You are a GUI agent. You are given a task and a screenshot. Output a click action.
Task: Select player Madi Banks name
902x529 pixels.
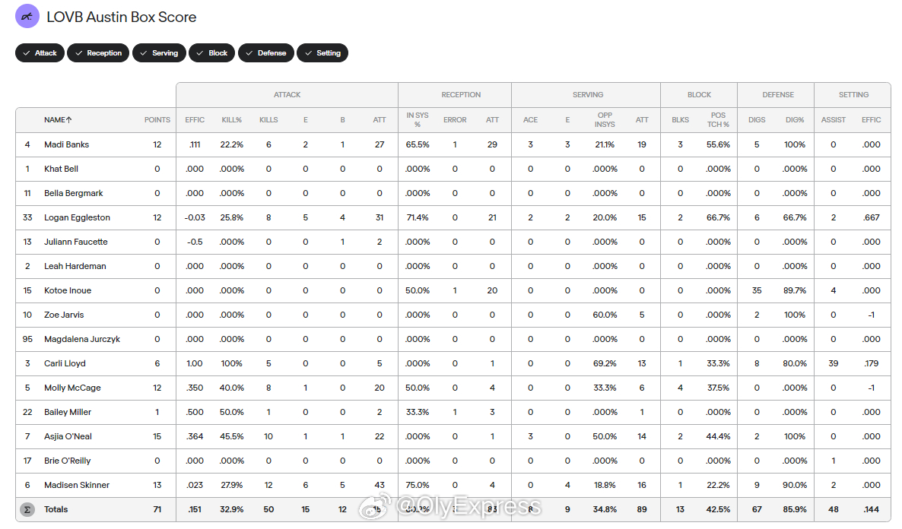pos(67,144)
